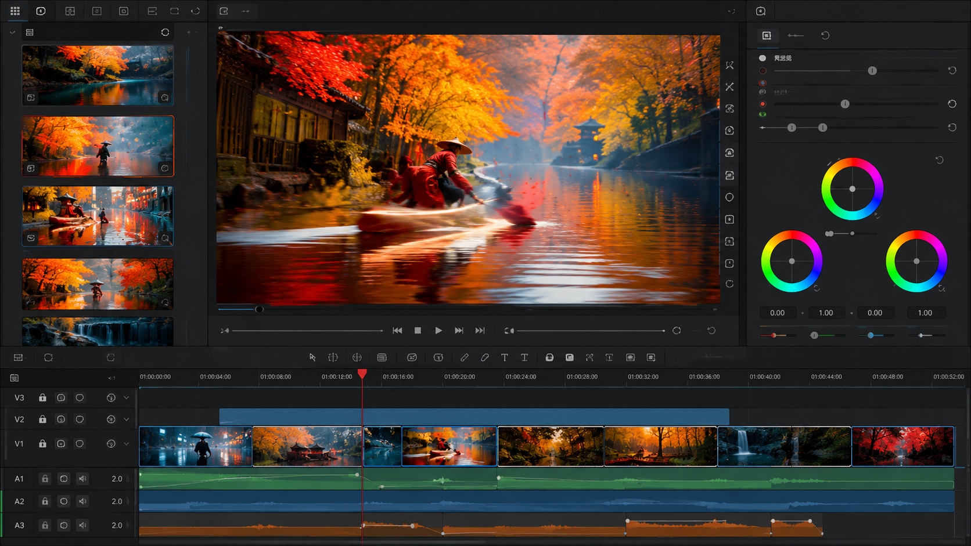
Task: Click the circle icon on viewer side toolbar
Action: (x=729, y=197)
